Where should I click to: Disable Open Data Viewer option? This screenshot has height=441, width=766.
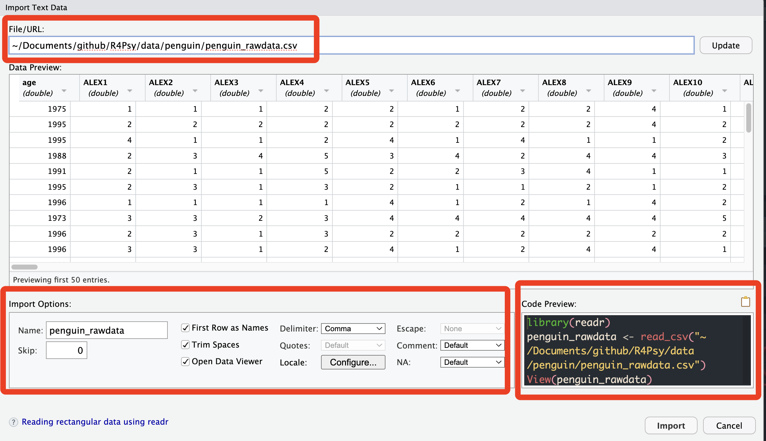(x=185, y=361)
